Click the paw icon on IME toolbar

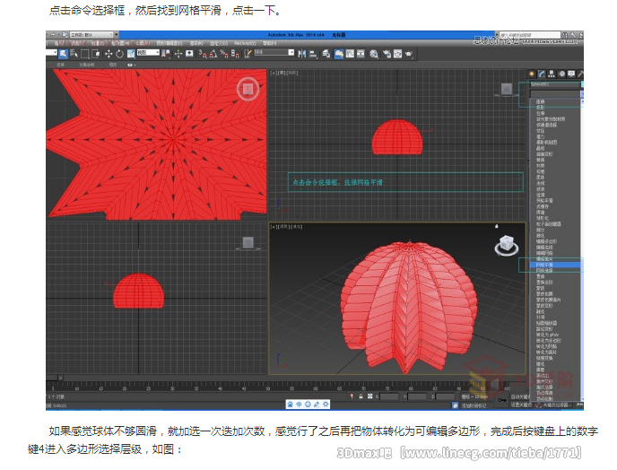tap(291, 405)
